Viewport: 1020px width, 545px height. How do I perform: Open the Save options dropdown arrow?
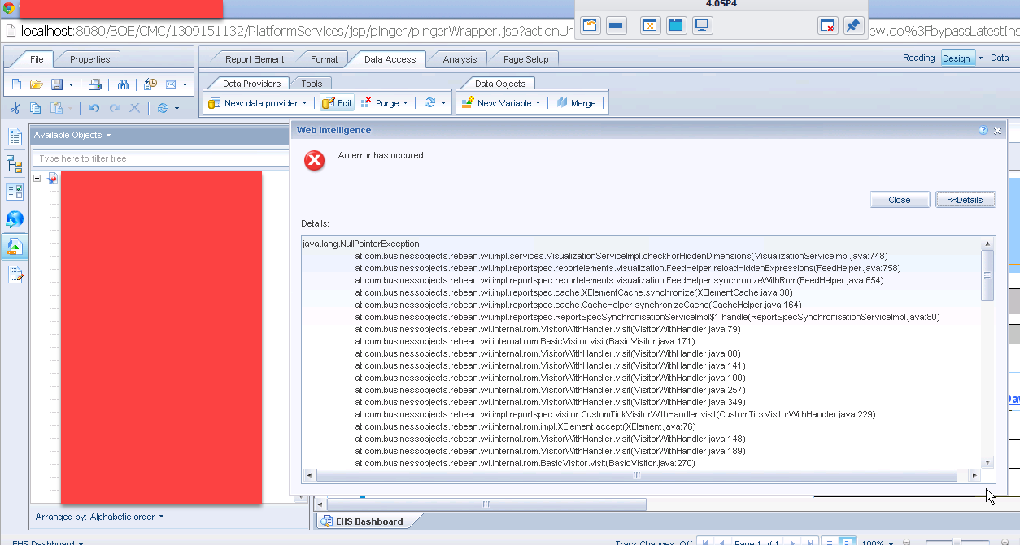(71, 84)
